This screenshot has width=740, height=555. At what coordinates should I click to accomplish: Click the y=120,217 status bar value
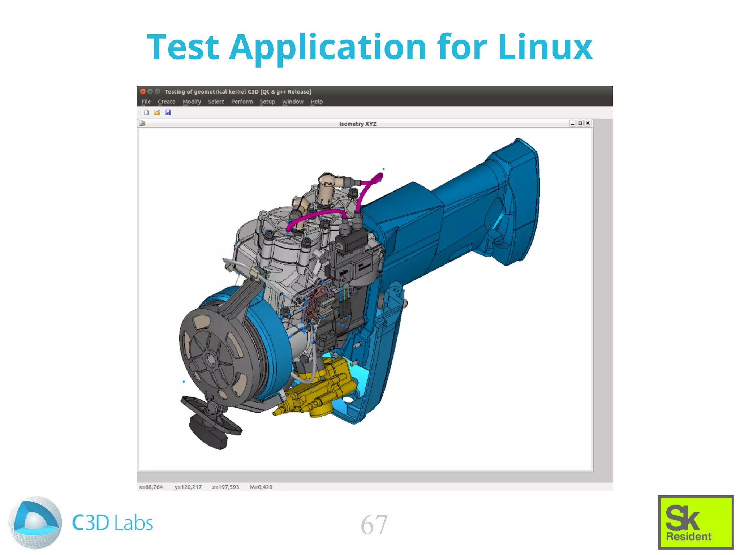(188, 487)
